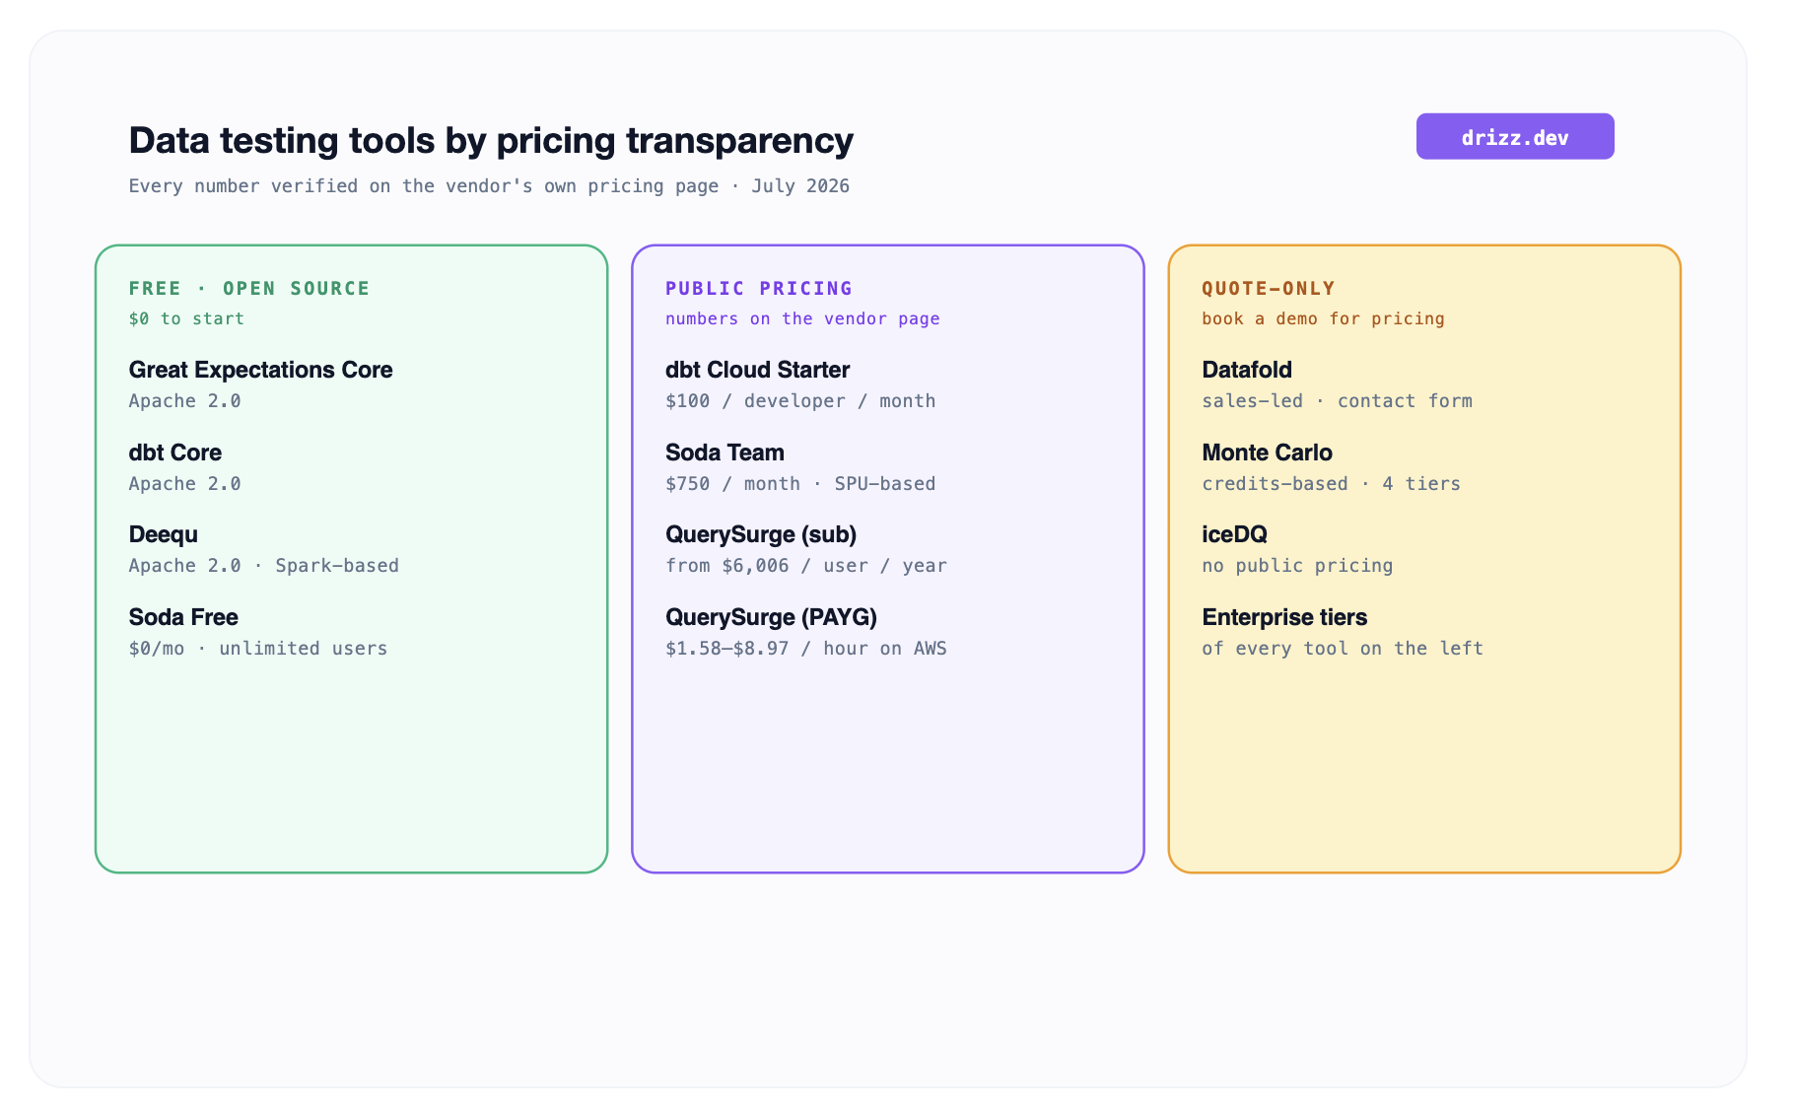Click the drizz.dev purple badge
This screenshot has width=1794, height=1116.
pyautogui.click(x=1515, y=136)
